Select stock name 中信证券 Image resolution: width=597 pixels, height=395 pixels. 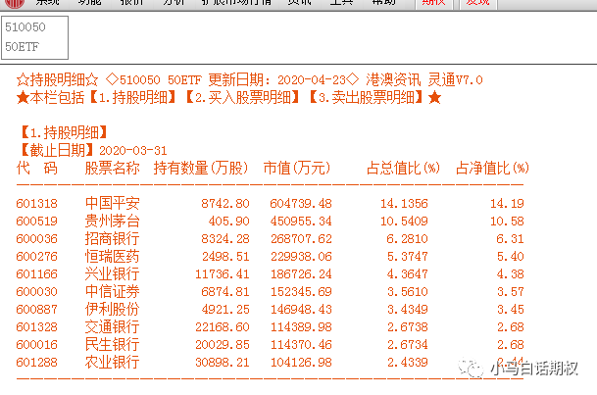click(113, 291)
